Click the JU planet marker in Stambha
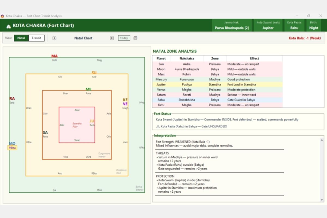Viewport: 327px width, 218px height. pos(92,121)
